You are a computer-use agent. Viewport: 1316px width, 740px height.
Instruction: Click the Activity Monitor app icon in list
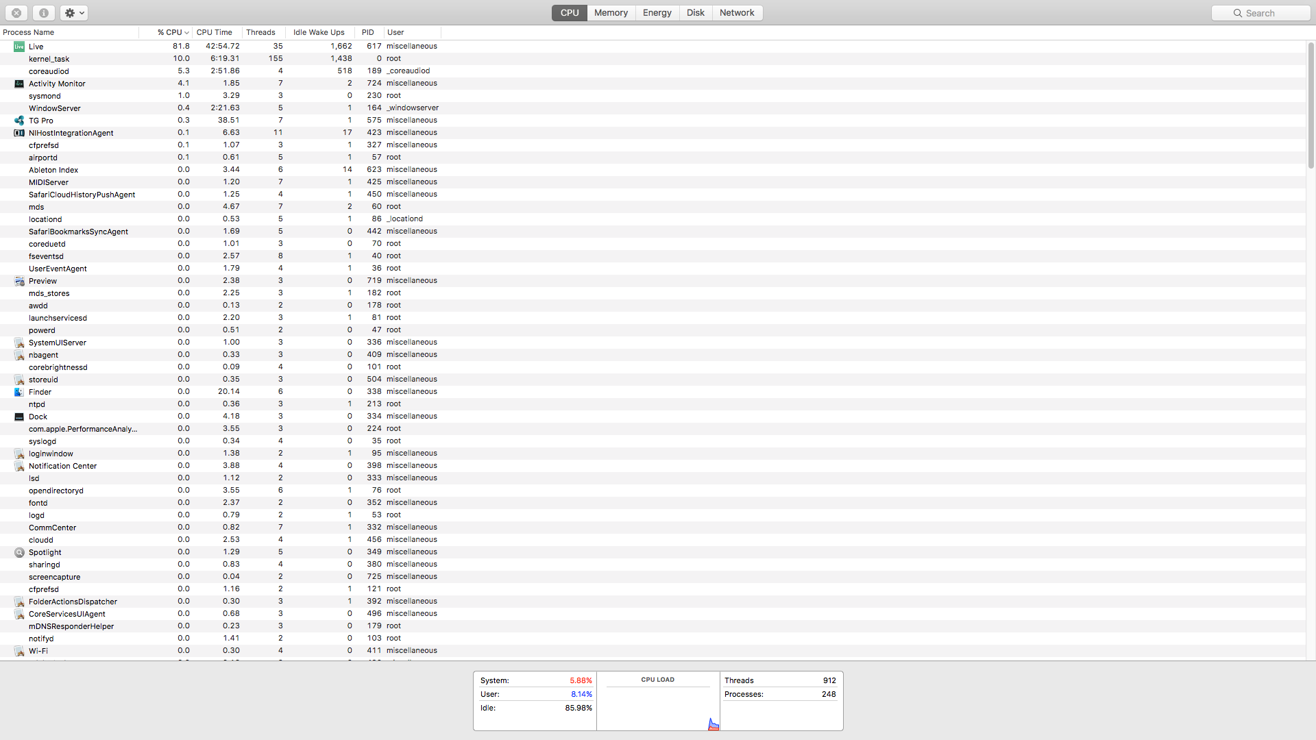[19, 84]
